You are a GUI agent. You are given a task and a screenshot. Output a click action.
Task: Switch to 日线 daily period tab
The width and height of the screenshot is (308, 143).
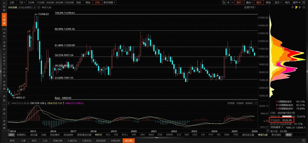(79, 3)
